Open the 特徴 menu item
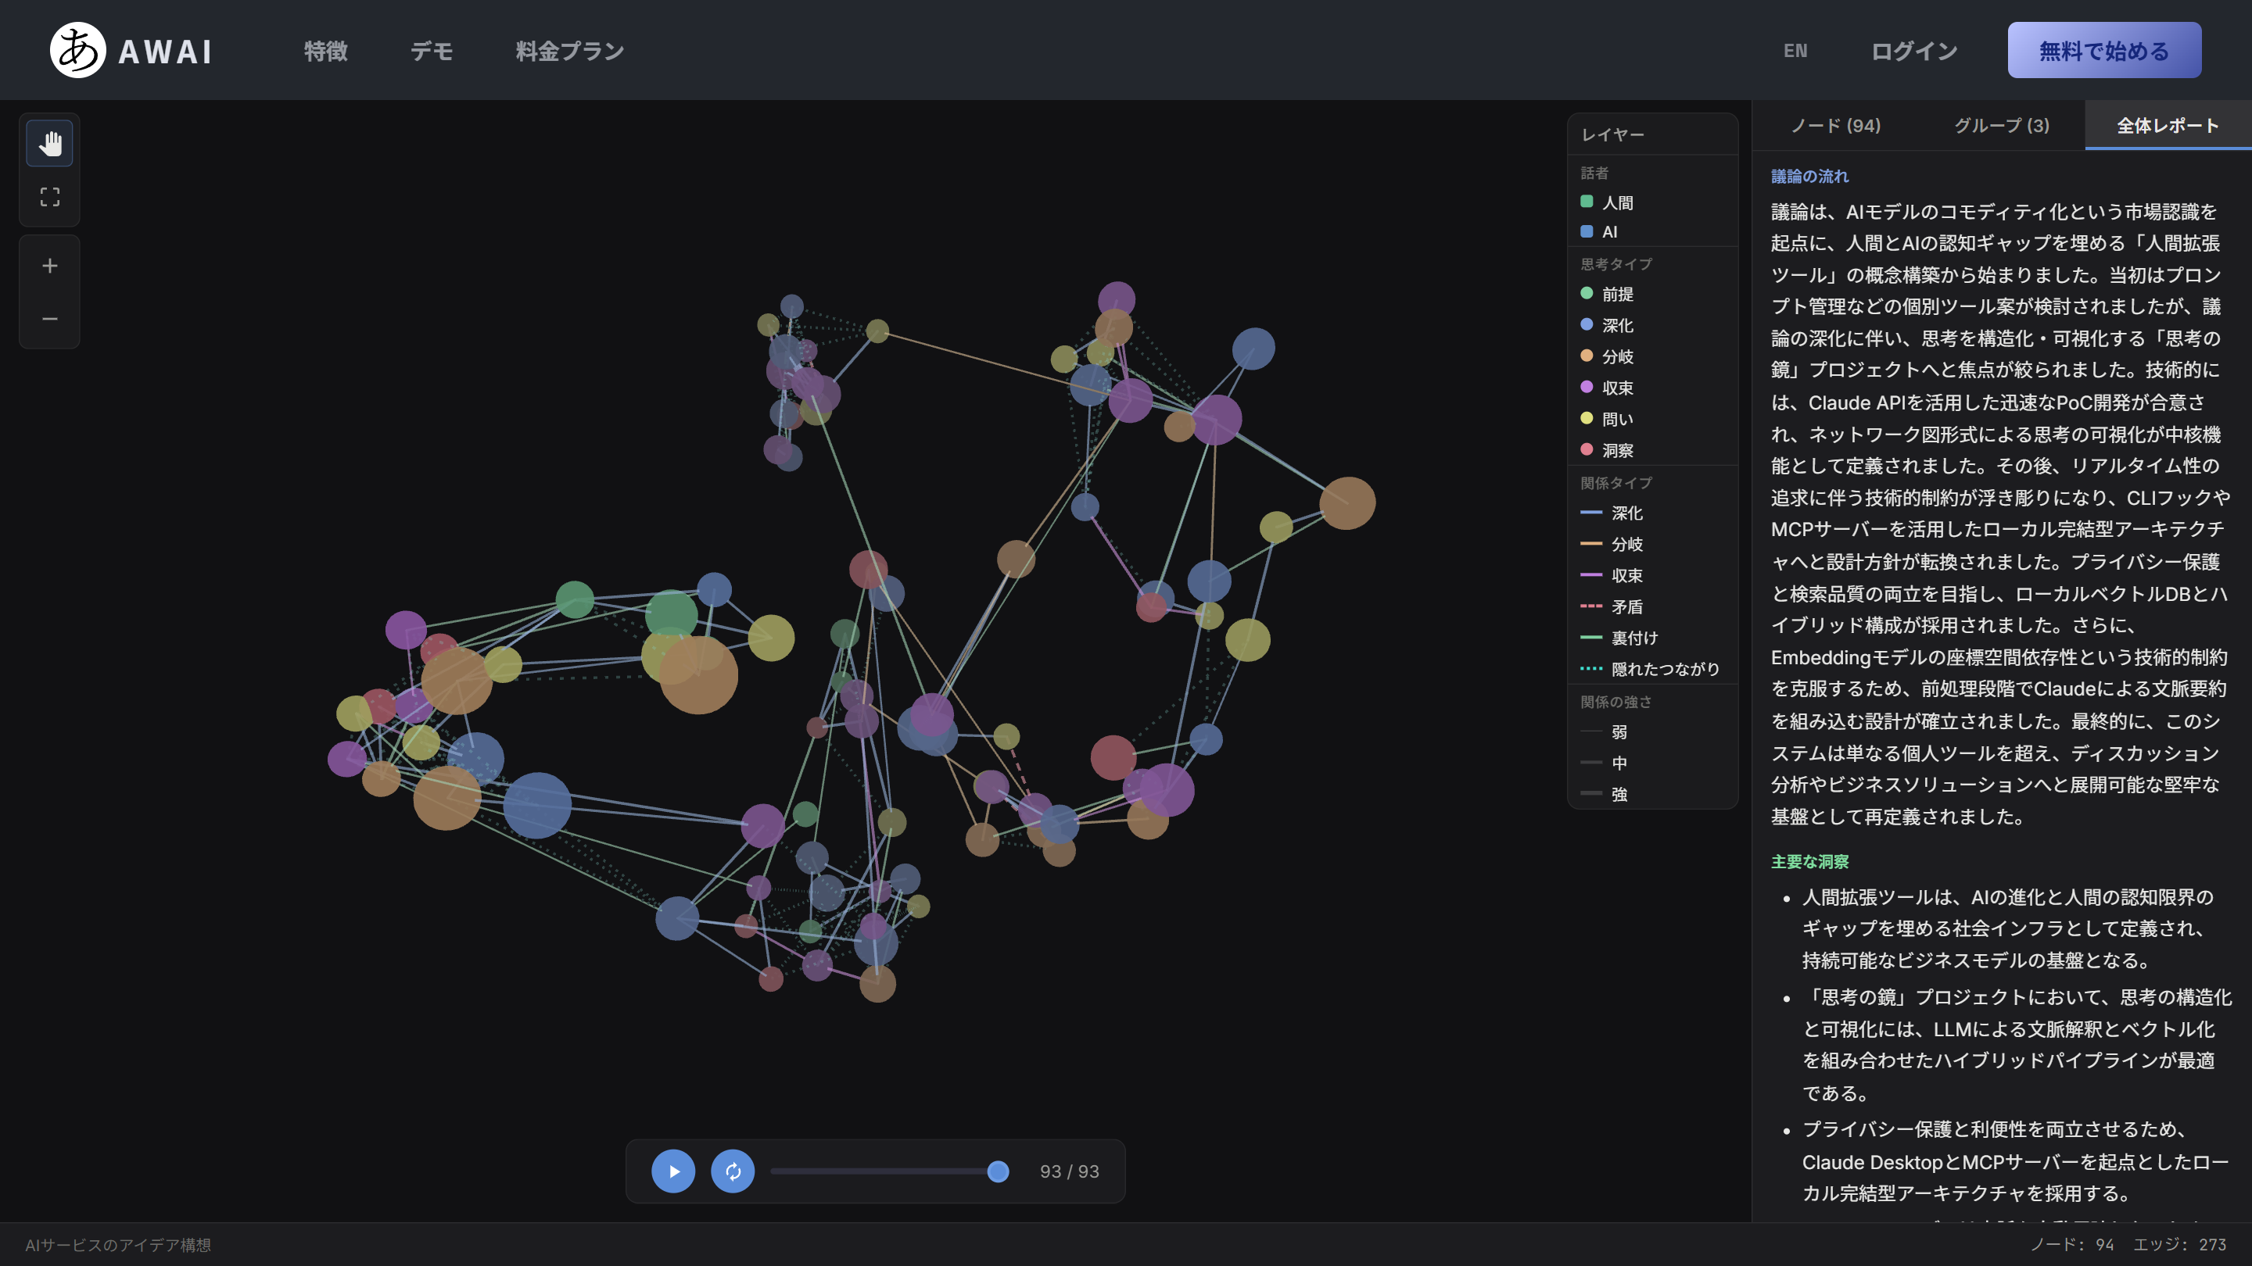Screen dimensions: 2252x1266 [x=325, y=51]
